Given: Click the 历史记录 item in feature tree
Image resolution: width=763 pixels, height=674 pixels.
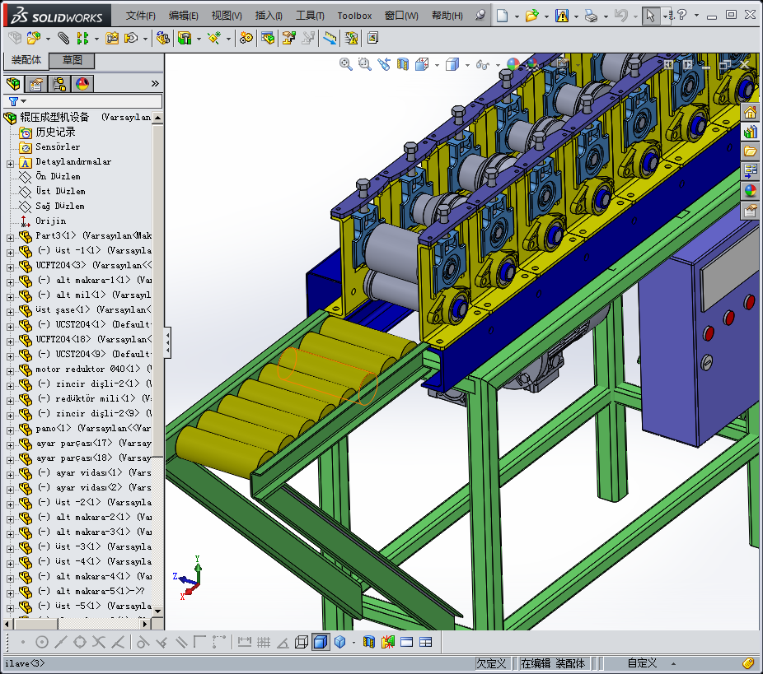Looking at the screenshot, I should tap(55, 132).
